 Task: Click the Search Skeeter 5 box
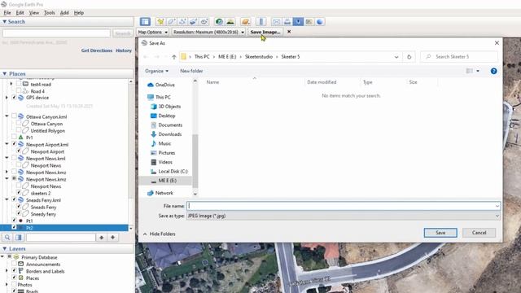coord(459,57)
